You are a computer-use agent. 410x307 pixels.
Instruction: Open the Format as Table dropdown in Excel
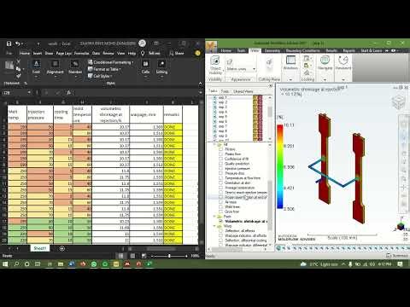(104, 69)
